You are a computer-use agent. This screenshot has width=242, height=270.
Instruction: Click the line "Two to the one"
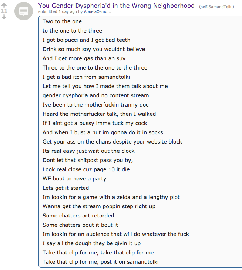62,21
